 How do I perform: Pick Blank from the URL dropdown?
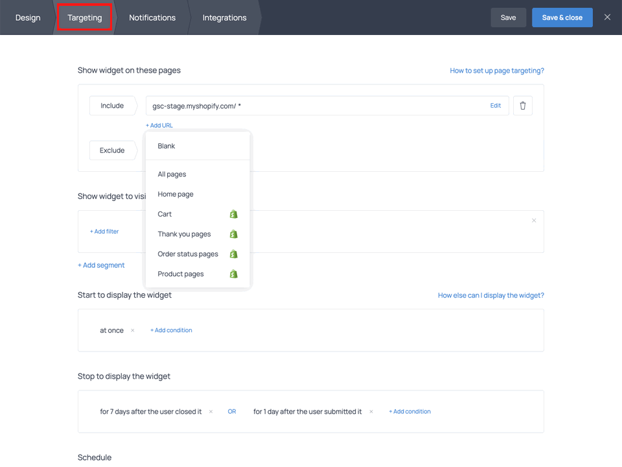coord(166,146)
